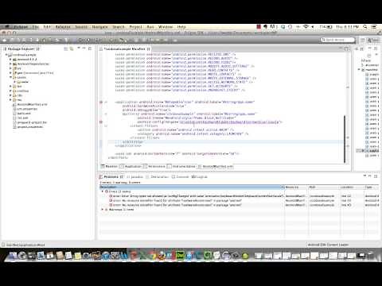Open Spotlight search in macOS menu bar
The image size is (382, 286).
[x=365, y=27]
